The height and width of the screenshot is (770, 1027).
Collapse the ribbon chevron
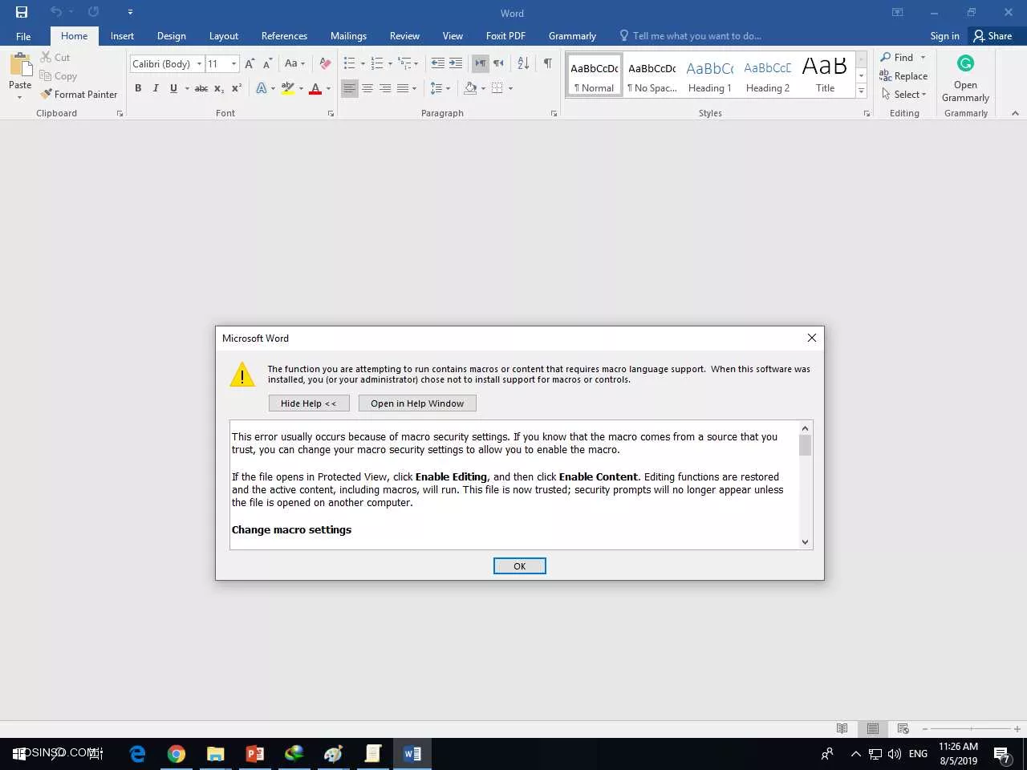(1015, 113)
